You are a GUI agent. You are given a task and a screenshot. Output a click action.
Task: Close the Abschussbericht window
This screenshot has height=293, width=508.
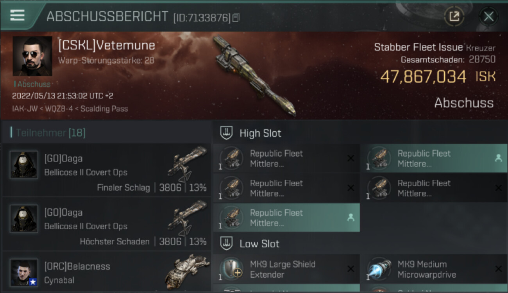coord(488,16)
